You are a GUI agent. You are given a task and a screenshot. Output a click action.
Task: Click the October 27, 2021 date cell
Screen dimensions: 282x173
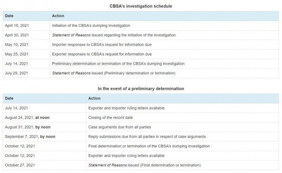tap(19, 165)
